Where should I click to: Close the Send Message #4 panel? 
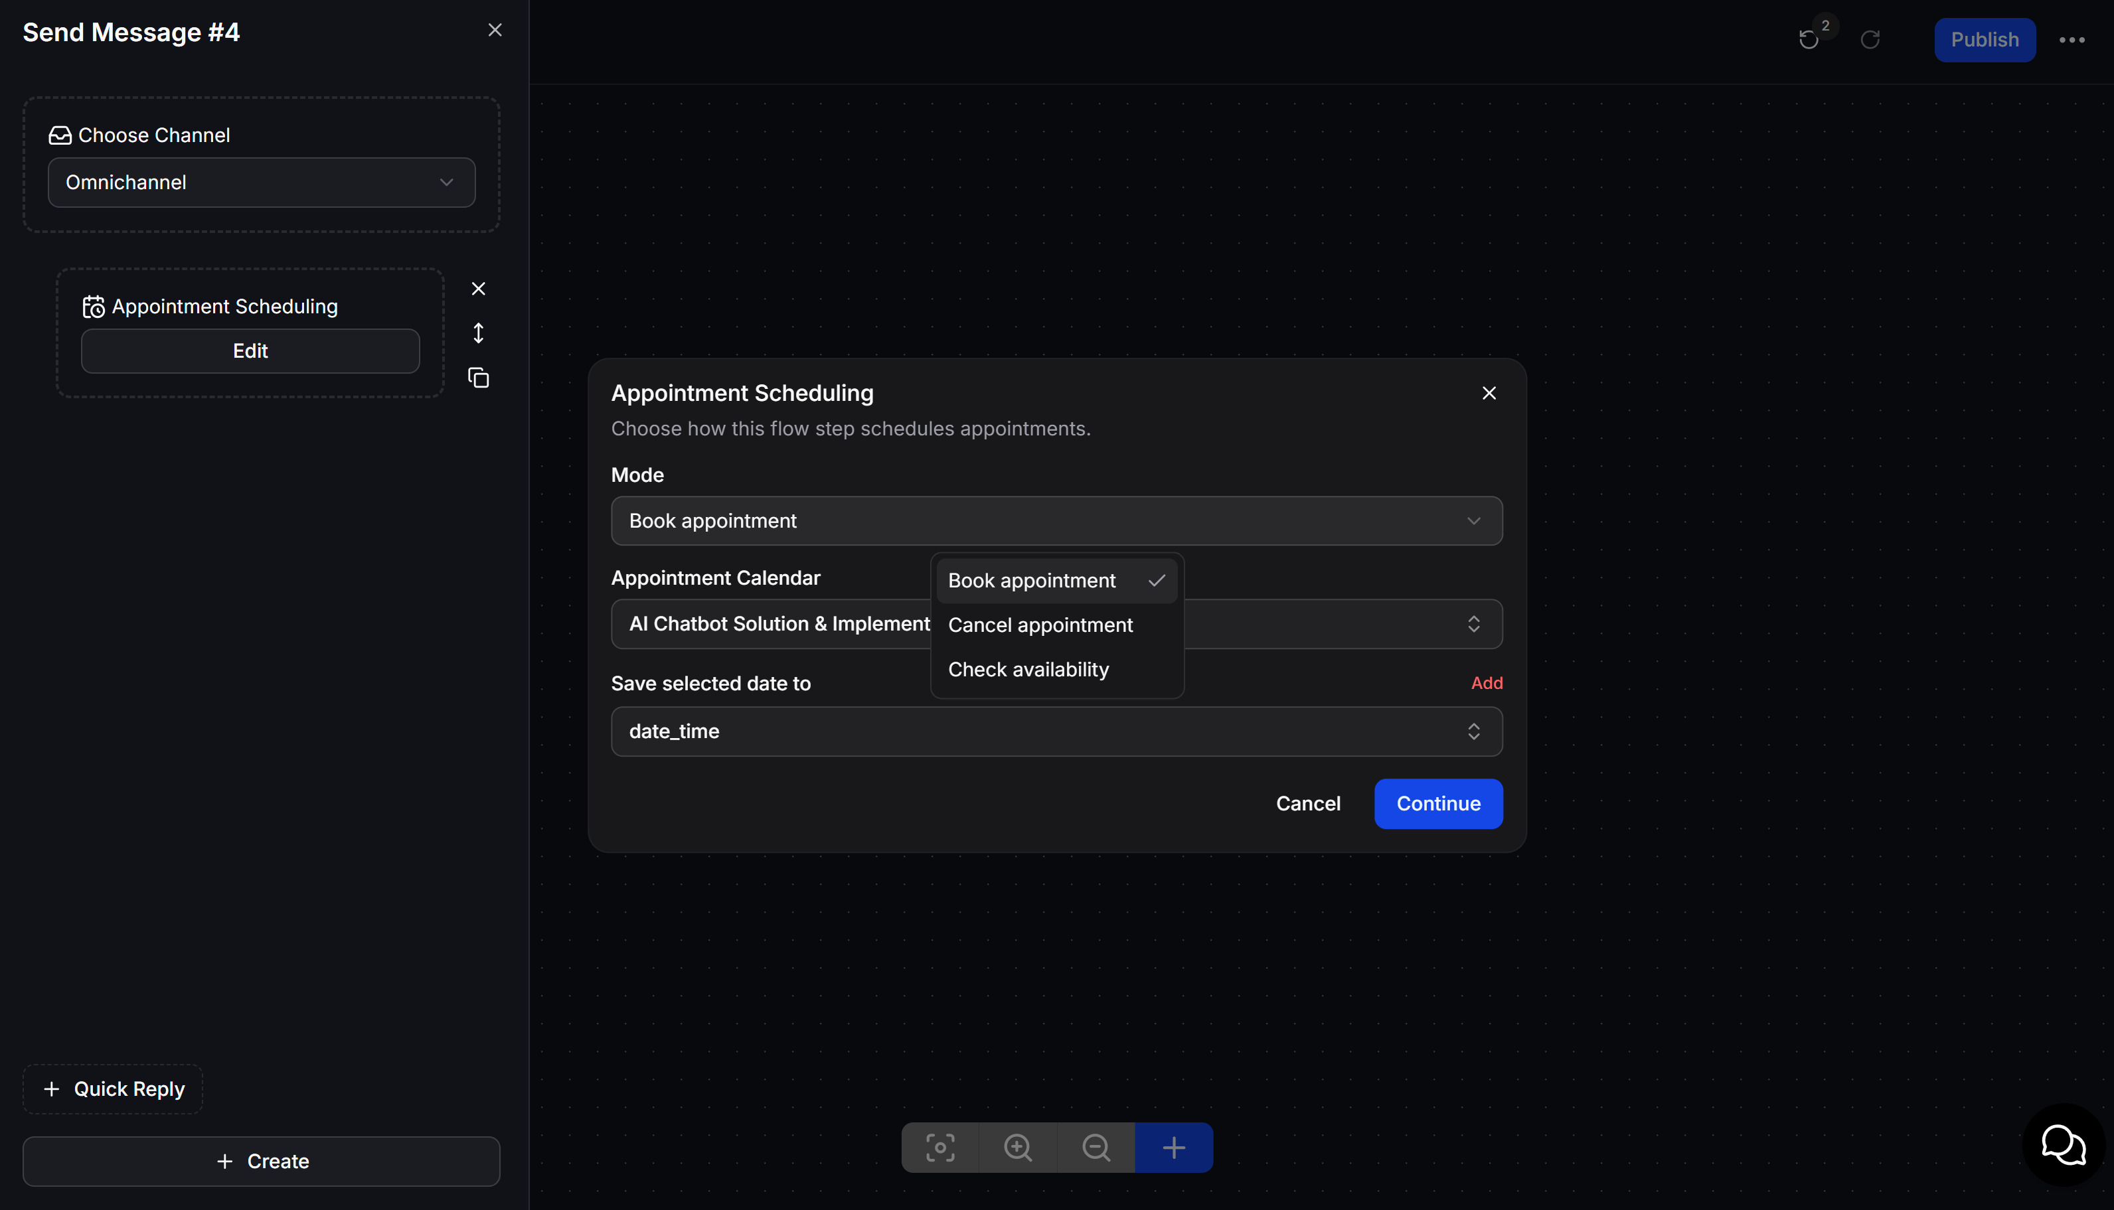click(495, 30)
